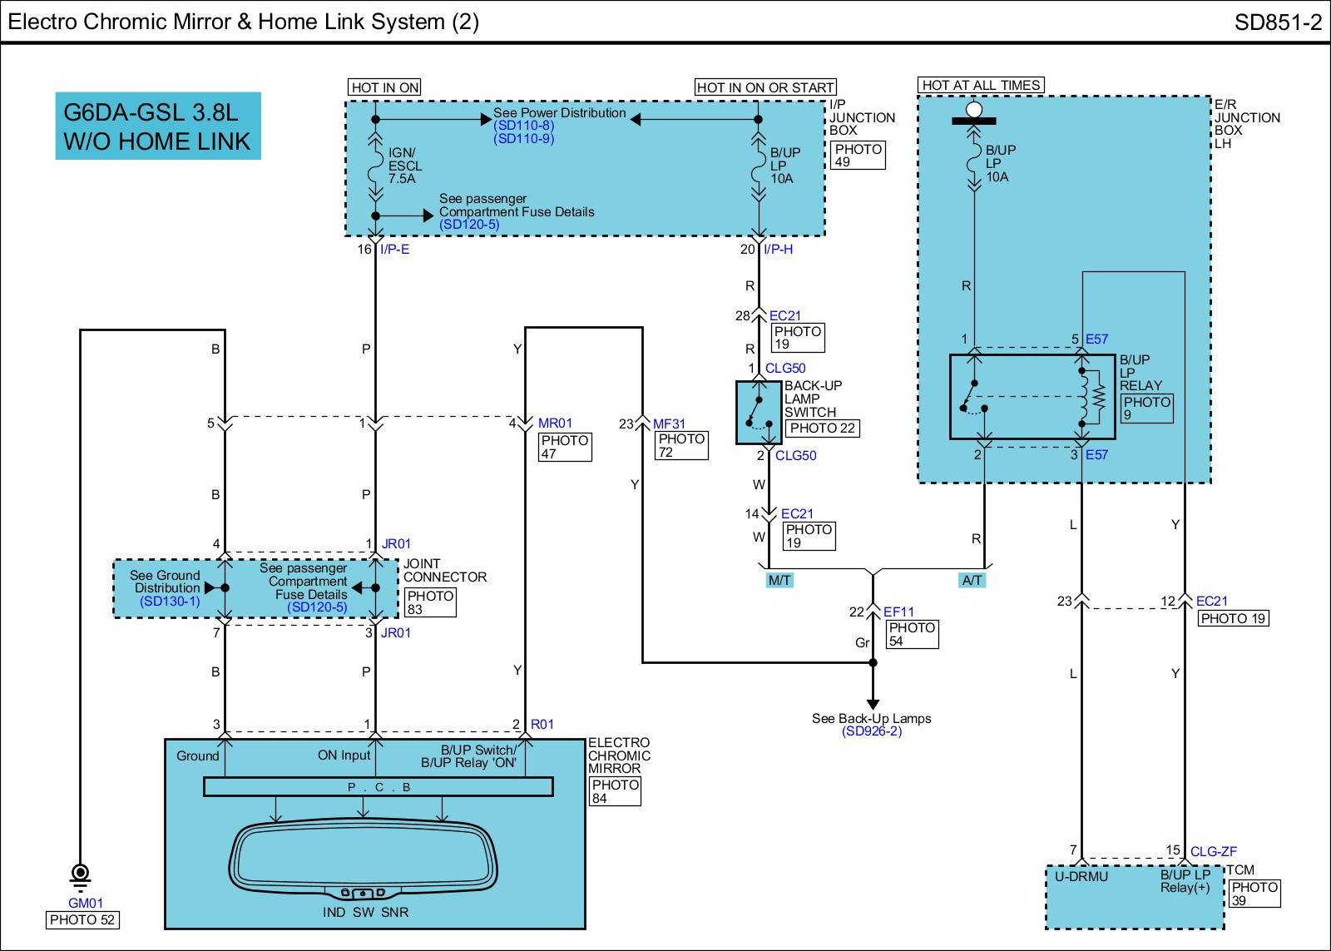Open the SD110-9 reference link
Viewport: 1331px width, 951px height.
pos(523,139)
